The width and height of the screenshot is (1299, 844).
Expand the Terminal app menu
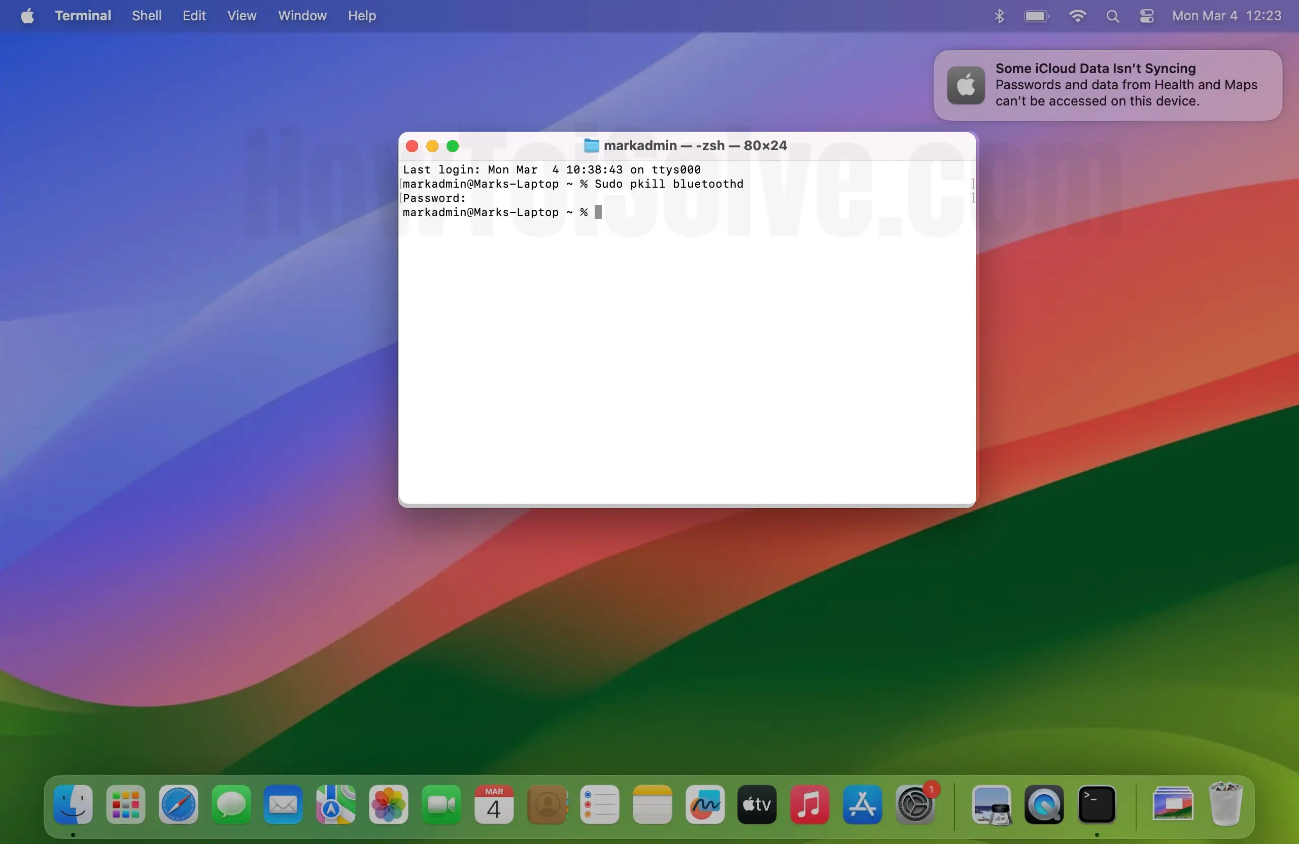point(83,16)
